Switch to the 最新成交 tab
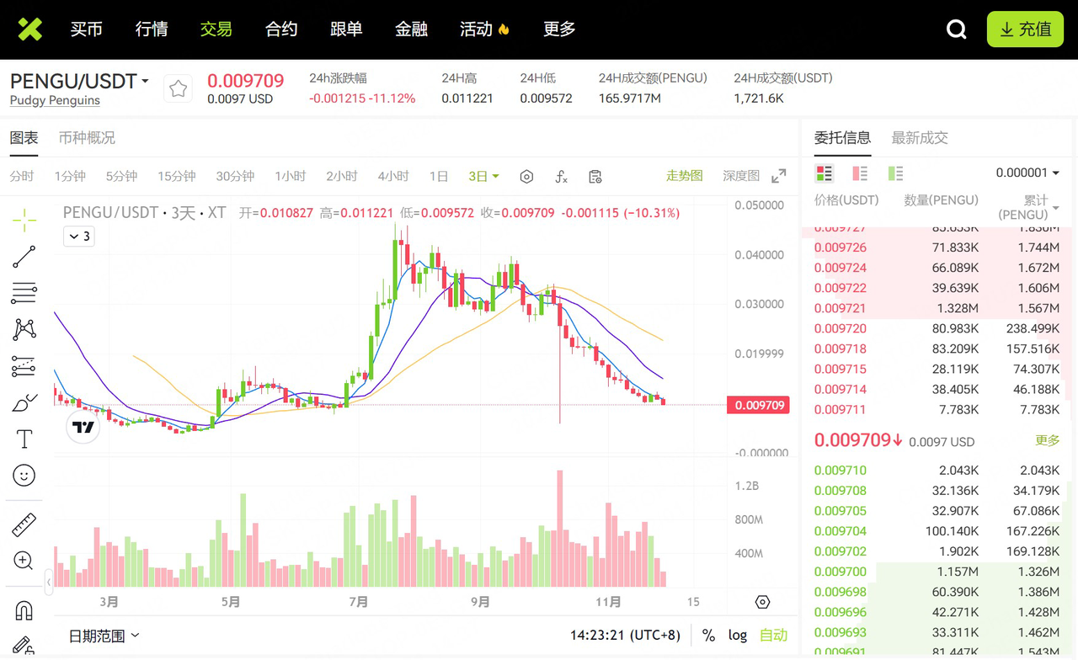Image resolution: width=1078 pixels, height=660 pixels. click(920, 137)
